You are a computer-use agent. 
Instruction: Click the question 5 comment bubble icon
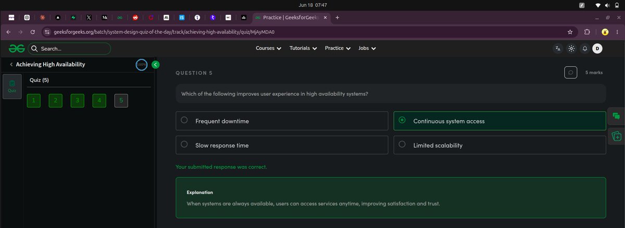[570, 72]
